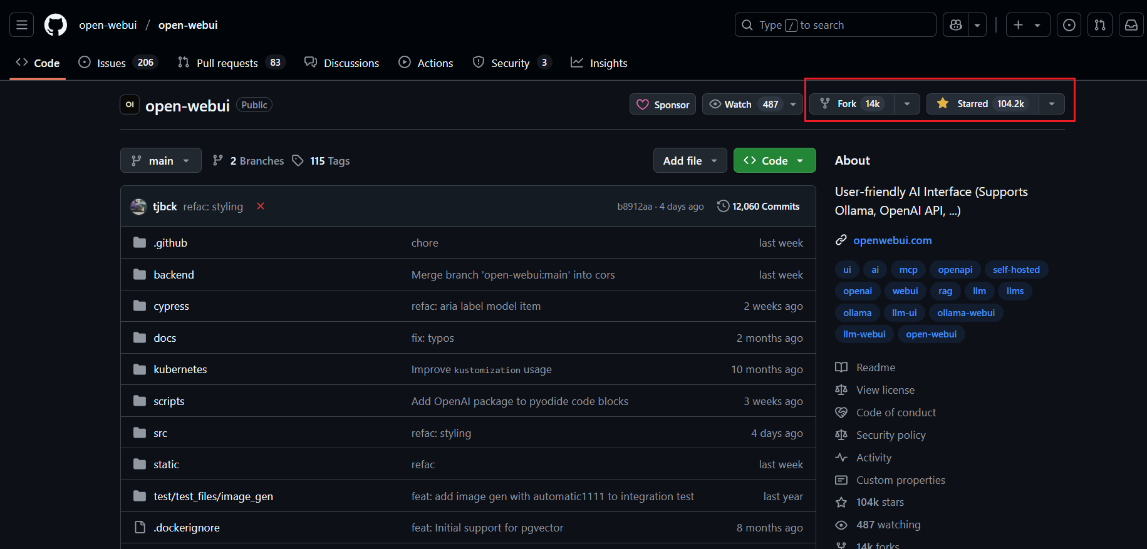Open the main branch selector

coord(161,160)
